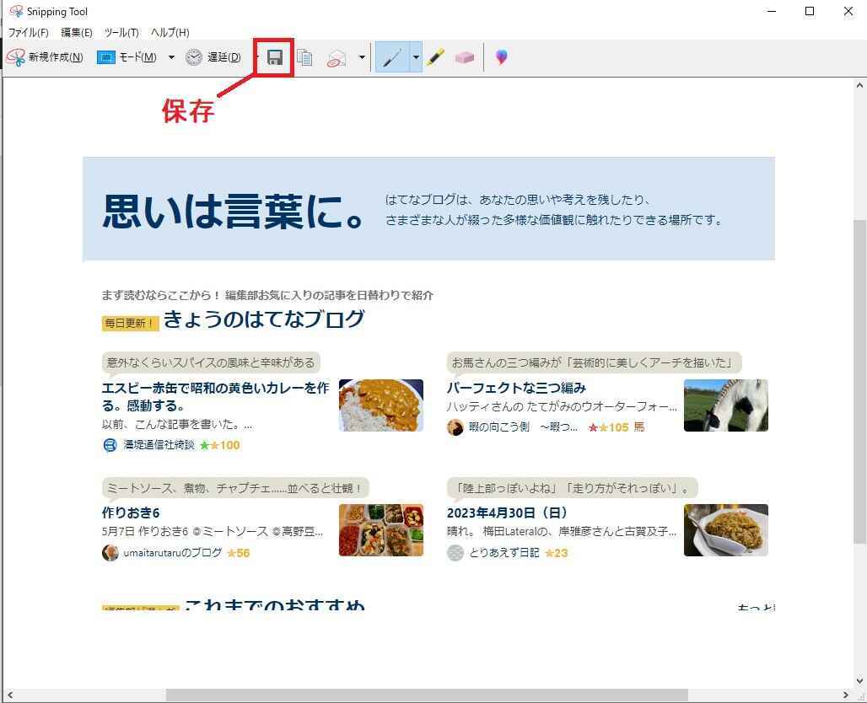Click the ★56 star count
This screenshot has width=867, height=703.
pyautogui.click(x=239, y=553)
